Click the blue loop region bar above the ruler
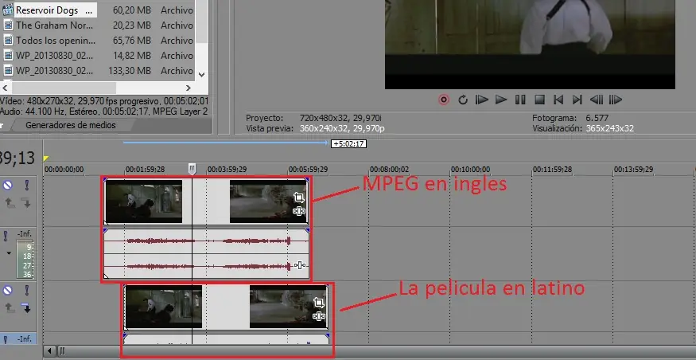This screenshot has height=360, width=696. 226,143
